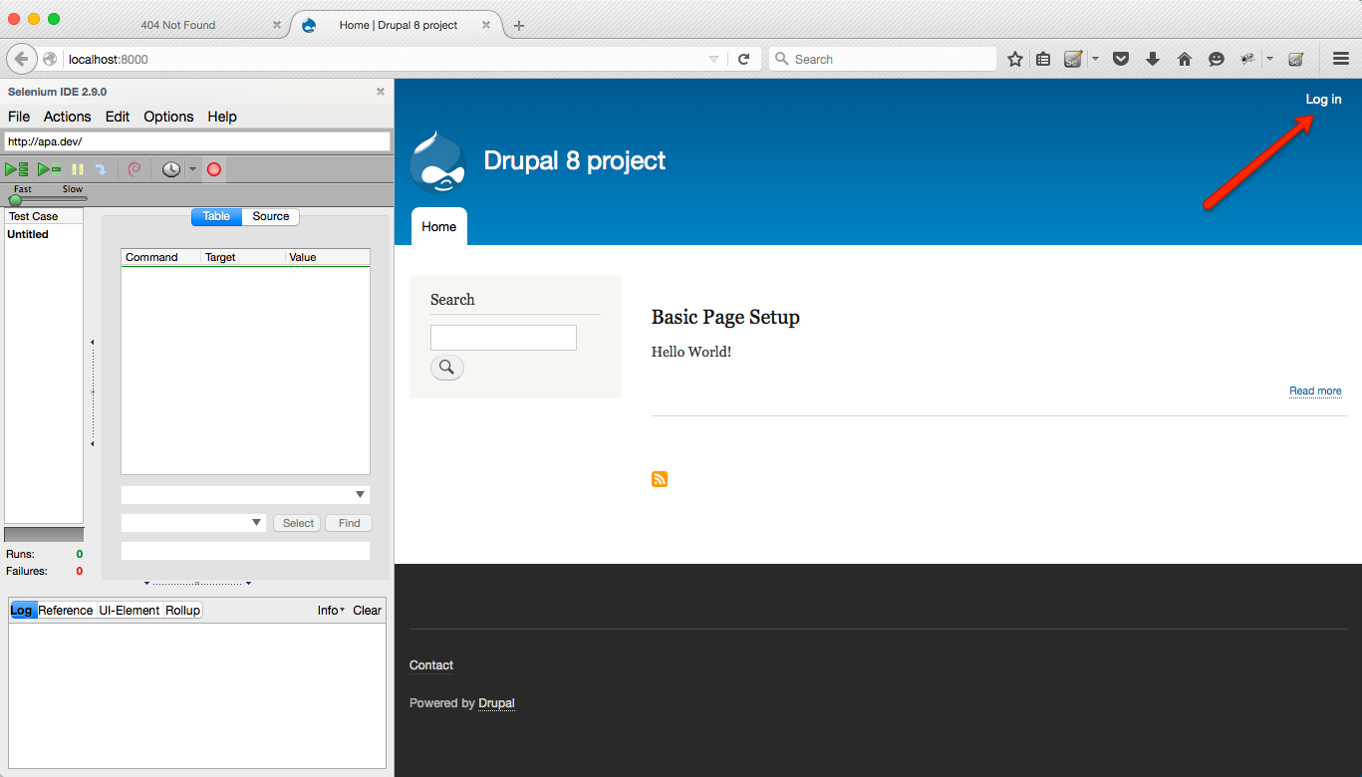Click the Select button next to Target
Viewport: 1362px width, 777px height.
tap(298, 523)
